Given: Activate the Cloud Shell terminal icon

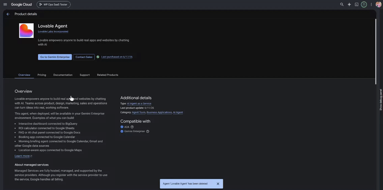Looking at the screenshot, I should pos(357,4).
